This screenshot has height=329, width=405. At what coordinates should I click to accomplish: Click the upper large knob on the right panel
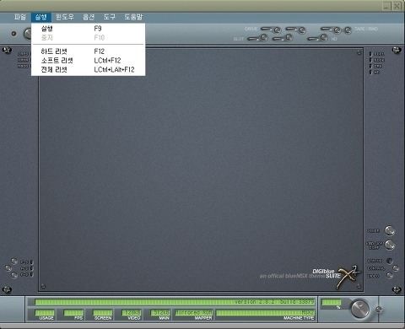click(390, 230)
